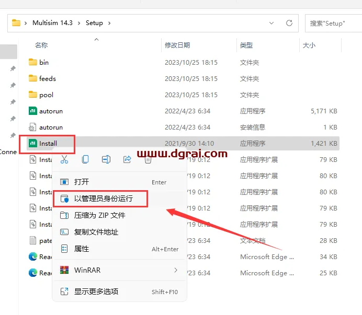362x315 pixels.
Task: Click the 5,171 KB size cell
Action: (x=324, y=111)
